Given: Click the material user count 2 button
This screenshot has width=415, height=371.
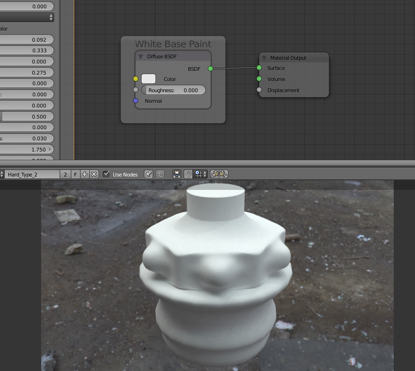Looking at the screenshot, I should (x=65, y=174).
